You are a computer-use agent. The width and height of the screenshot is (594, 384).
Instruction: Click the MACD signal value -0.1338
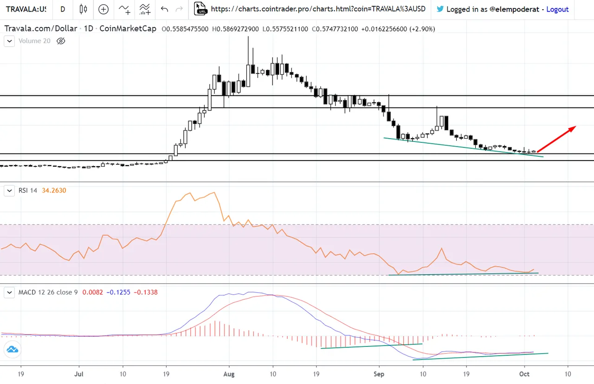point(145,292)
